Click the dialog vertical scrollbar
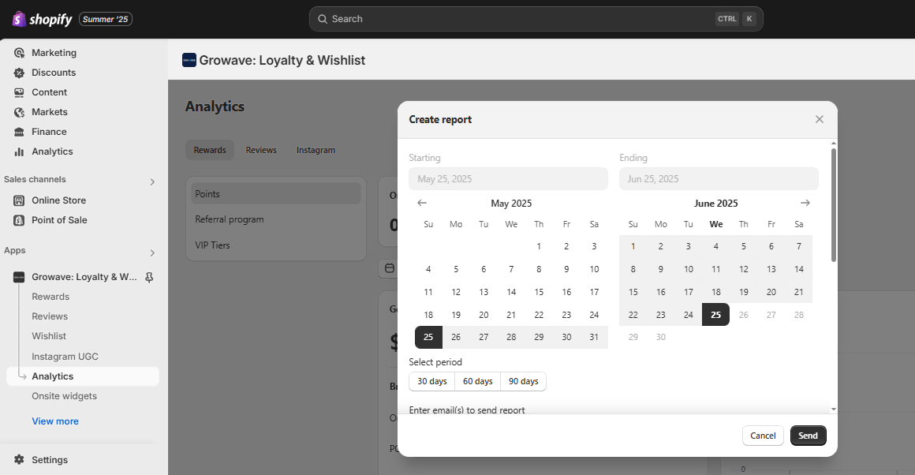 click(x=833, y=205)
